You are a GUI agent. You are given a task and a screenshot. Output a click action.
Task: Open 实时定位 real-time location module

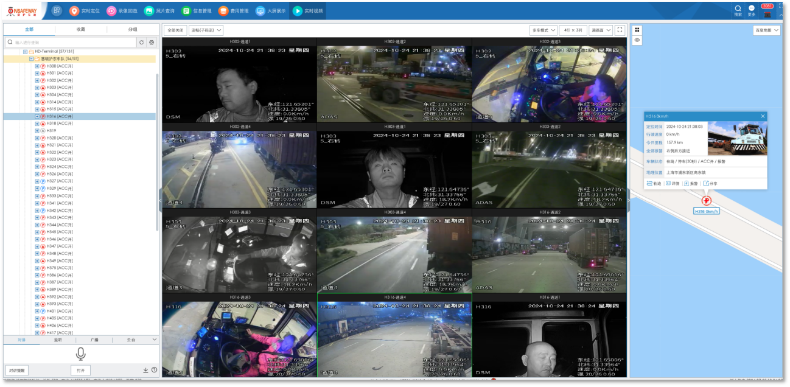pyautogui.click(x=85, y=11)
